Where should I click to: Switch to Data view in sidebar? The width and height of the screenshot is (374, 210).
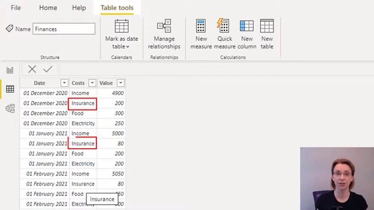(10, 89)
